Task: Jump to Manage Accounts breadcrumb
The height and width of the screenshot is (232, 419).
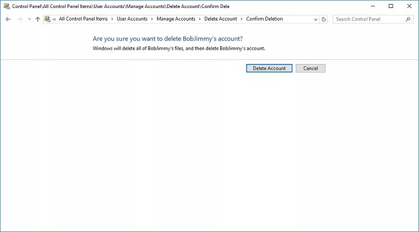Action: point(175,19)
